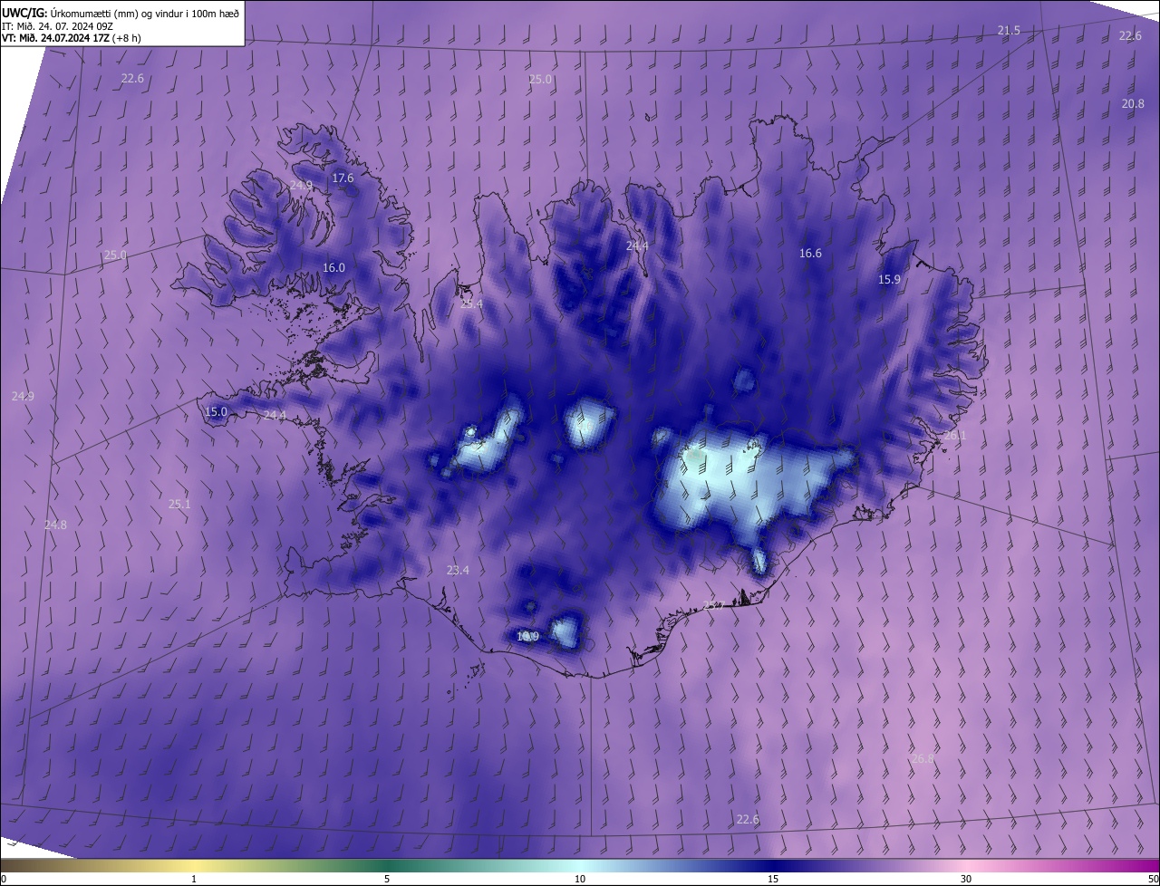Click the 26.1 value label
Screen dimensions: 1160x886
click(x=955, y=435)
